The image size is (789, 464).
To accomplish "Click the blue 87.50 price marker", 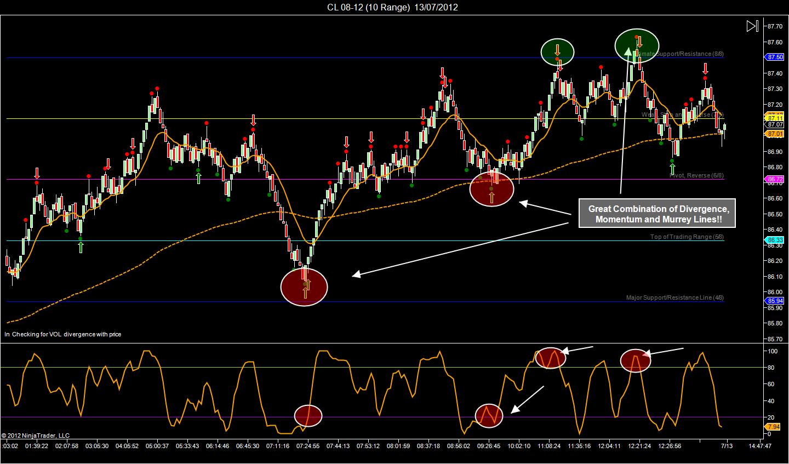I will tap(774, 57).
